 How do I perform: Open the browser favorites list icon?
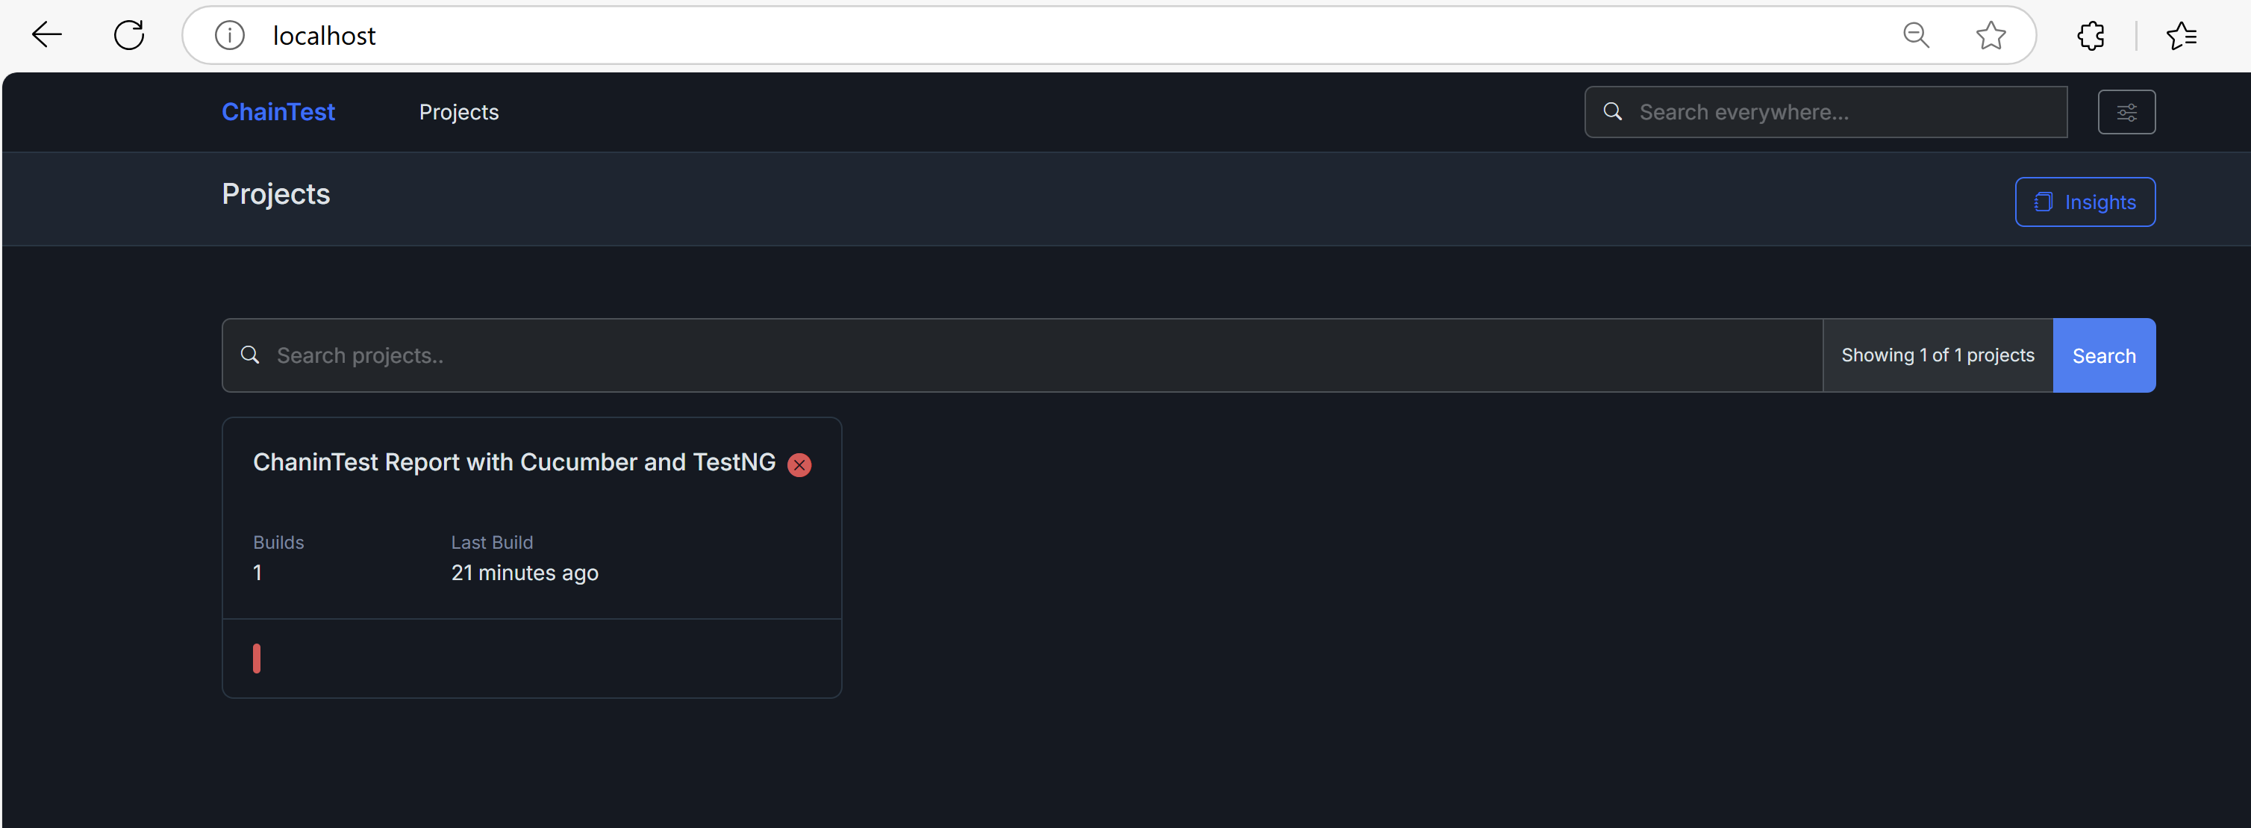[x=2181, y=35]
